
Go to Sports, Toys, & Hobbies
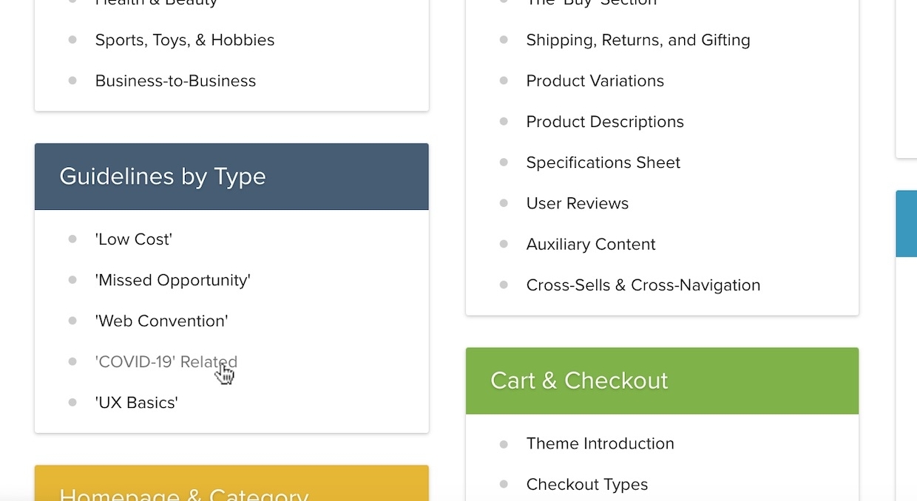coord(185,40)
